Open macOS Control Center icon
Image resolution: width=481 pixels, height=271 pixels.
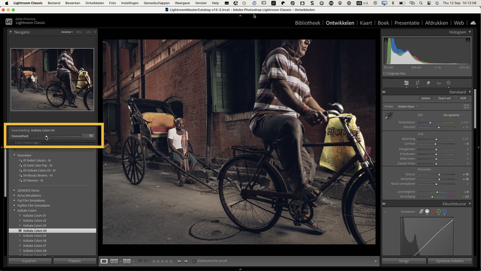(429, 3)
